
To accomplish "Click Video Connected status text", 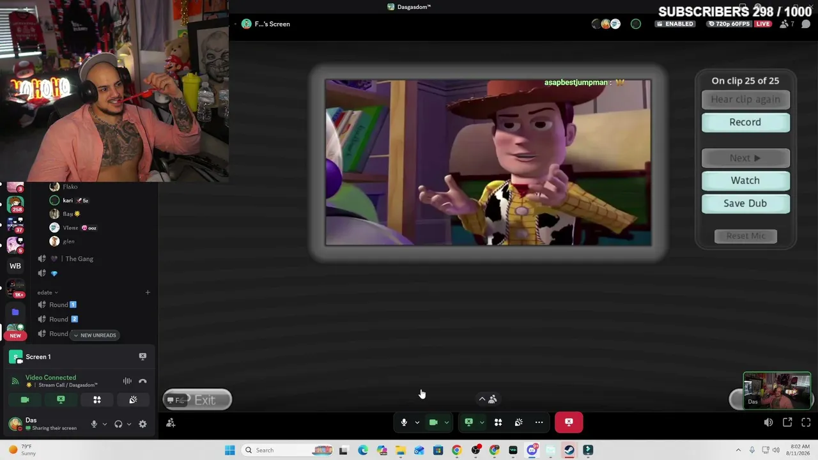I will [50, 378].
